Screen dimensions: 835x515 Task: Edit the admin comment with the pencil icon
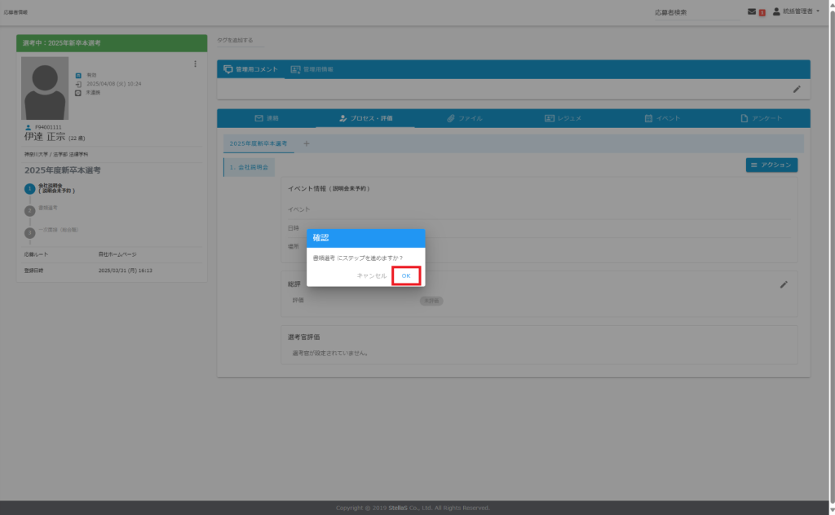click(x=797, y=89)
